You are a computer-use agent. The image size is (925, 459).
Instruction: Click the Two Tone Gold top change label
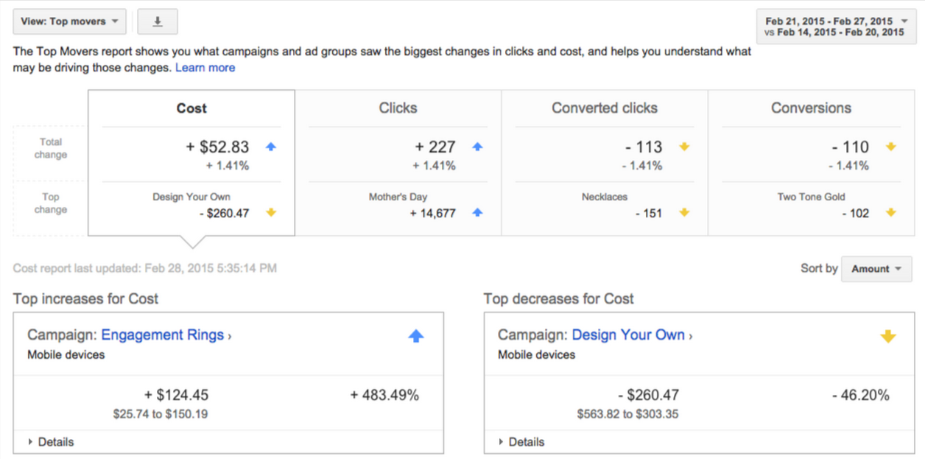pyautogui.click(x=811, y=197)
